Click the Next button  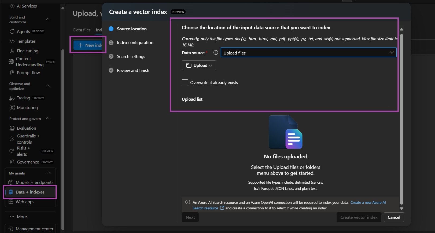[190, 217]
